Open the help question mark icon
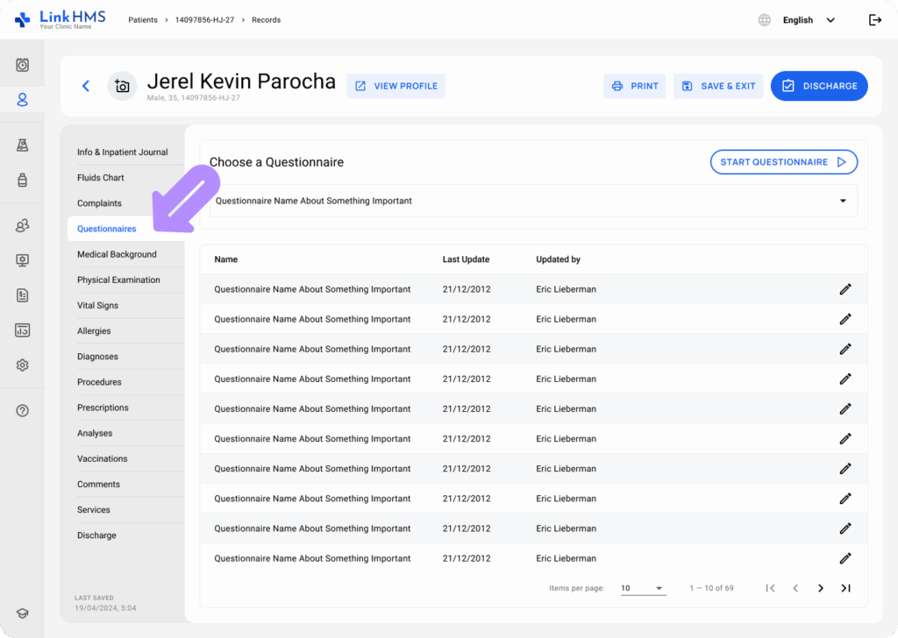Image resolution: width=898 pixels, height=638 pixels. [x=23, y=411]
